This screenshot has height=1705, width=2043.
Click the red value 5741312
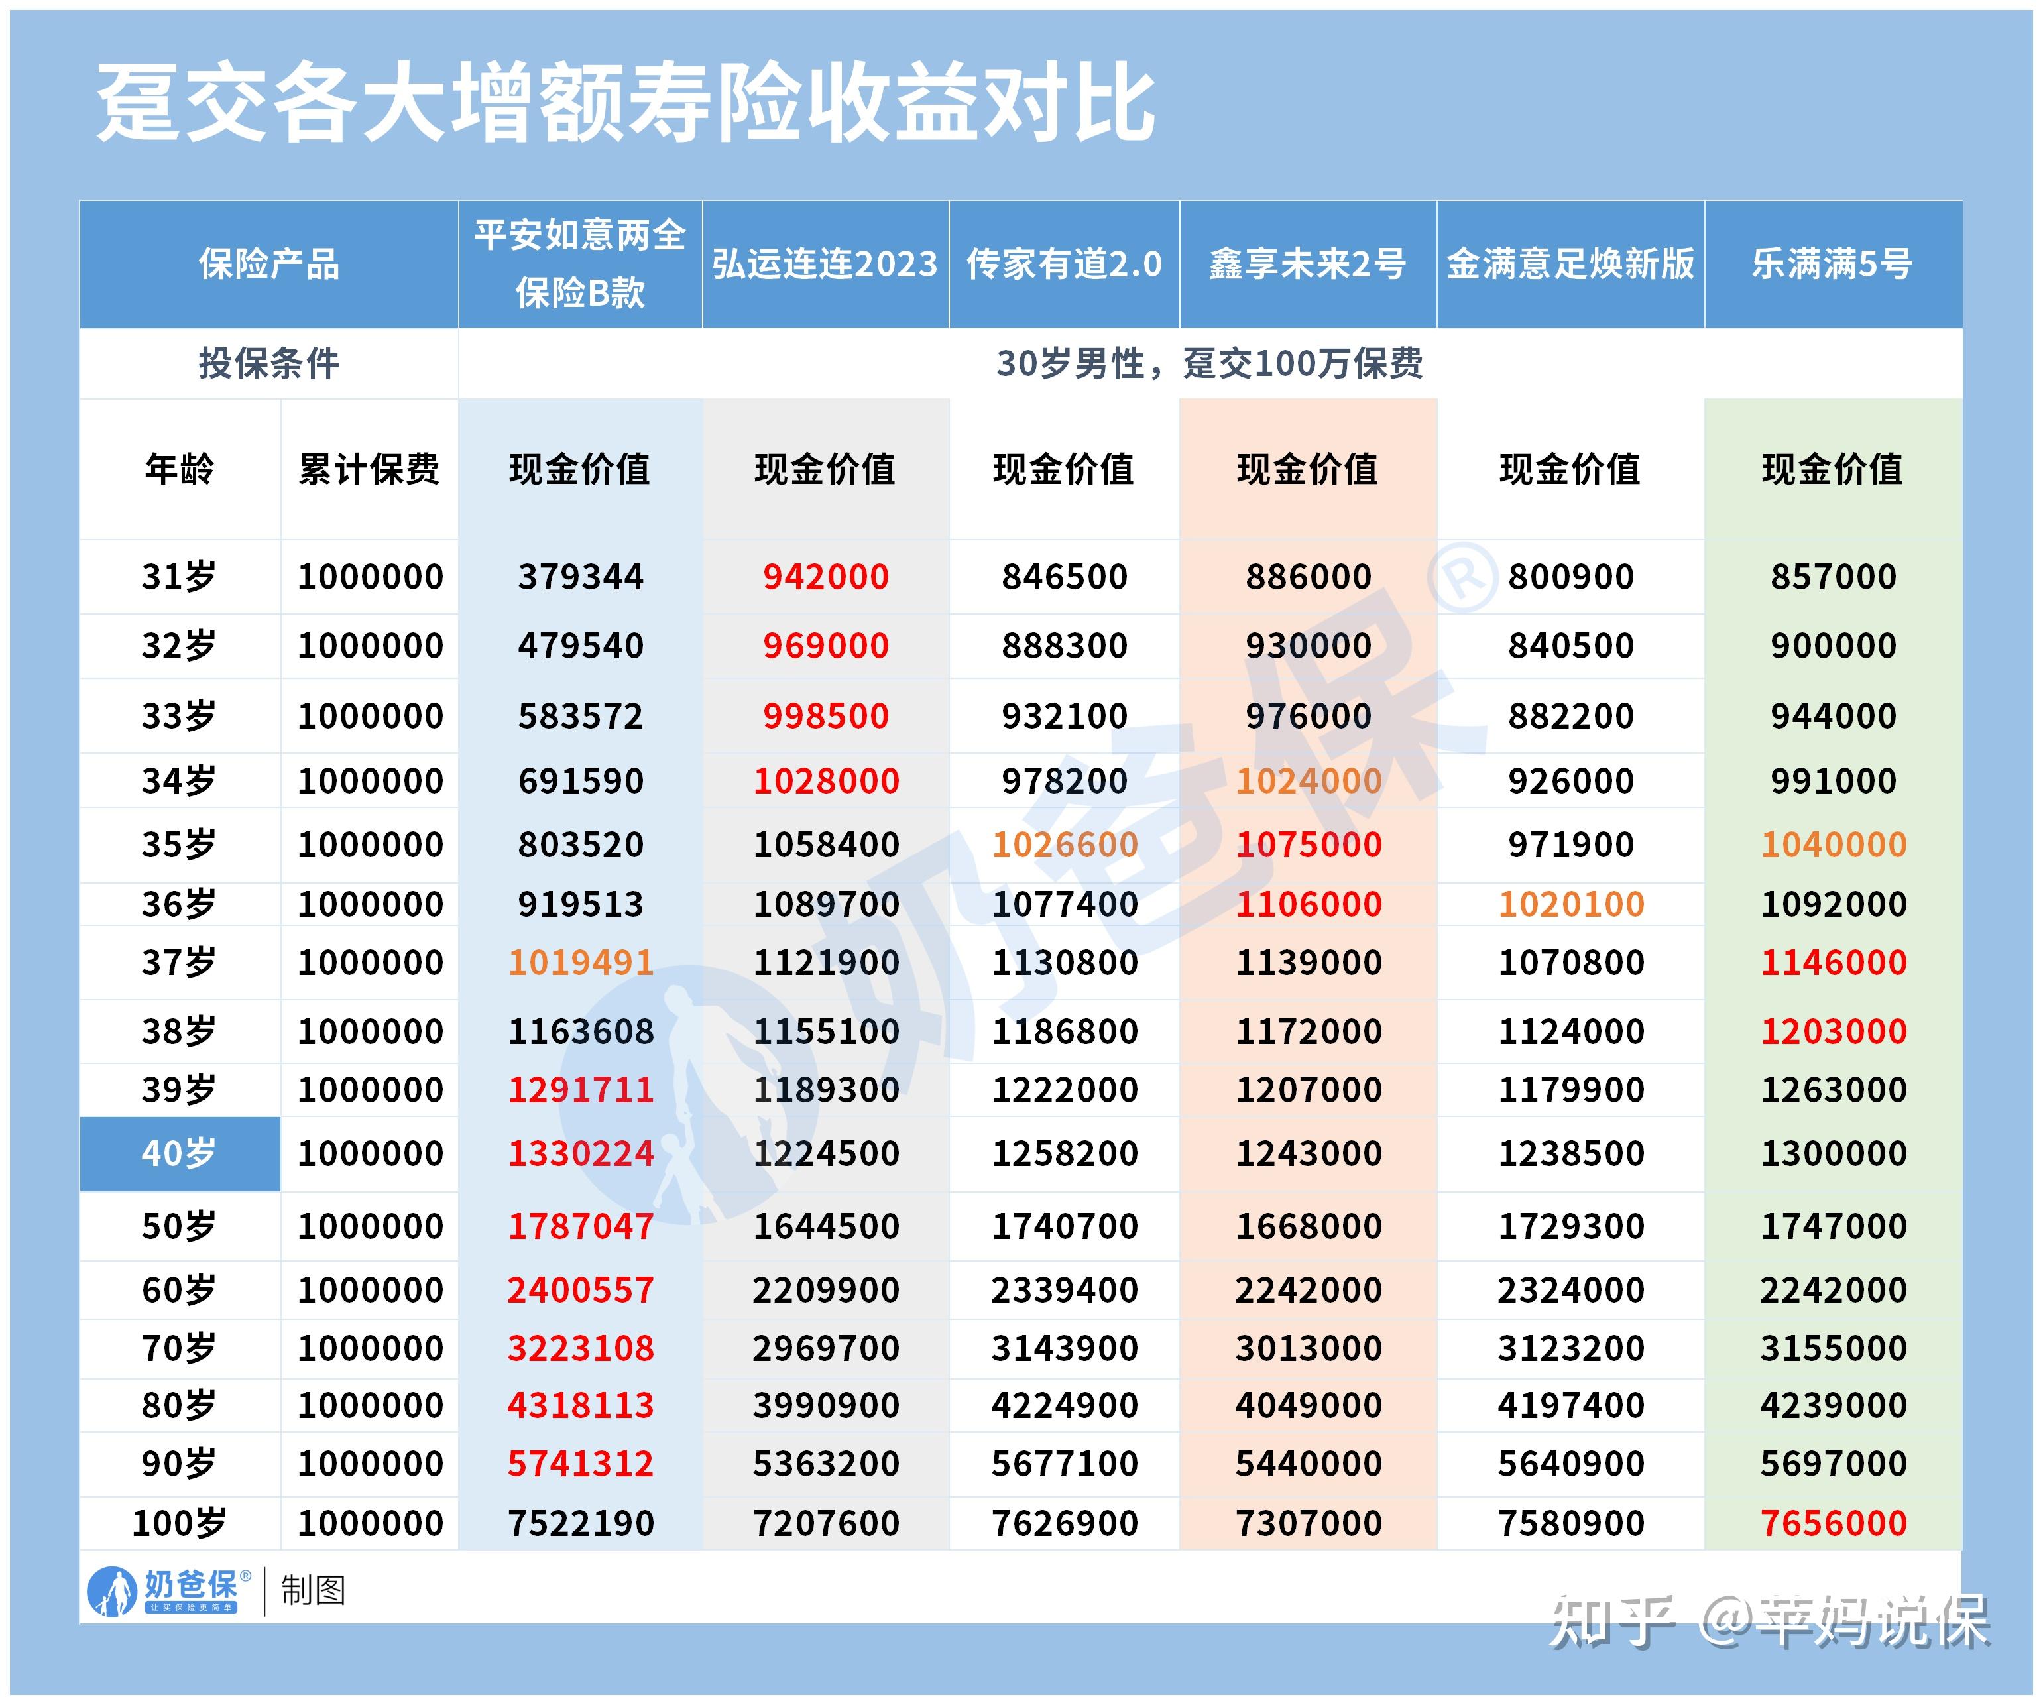pos(581,1464)
